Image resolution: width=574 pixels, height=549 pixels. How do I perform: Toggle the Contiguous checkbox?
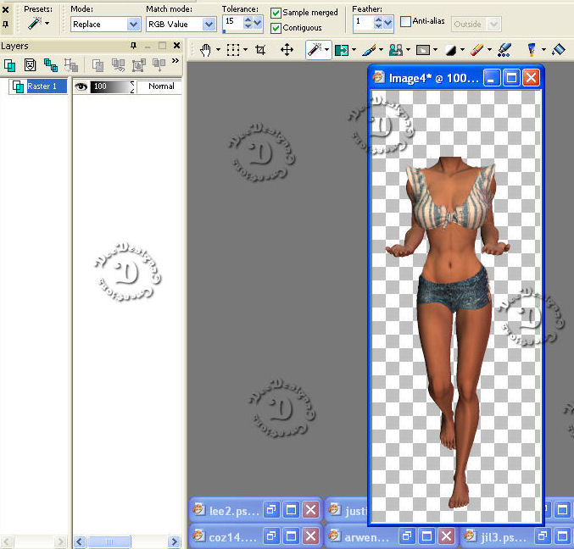point(276,28)
